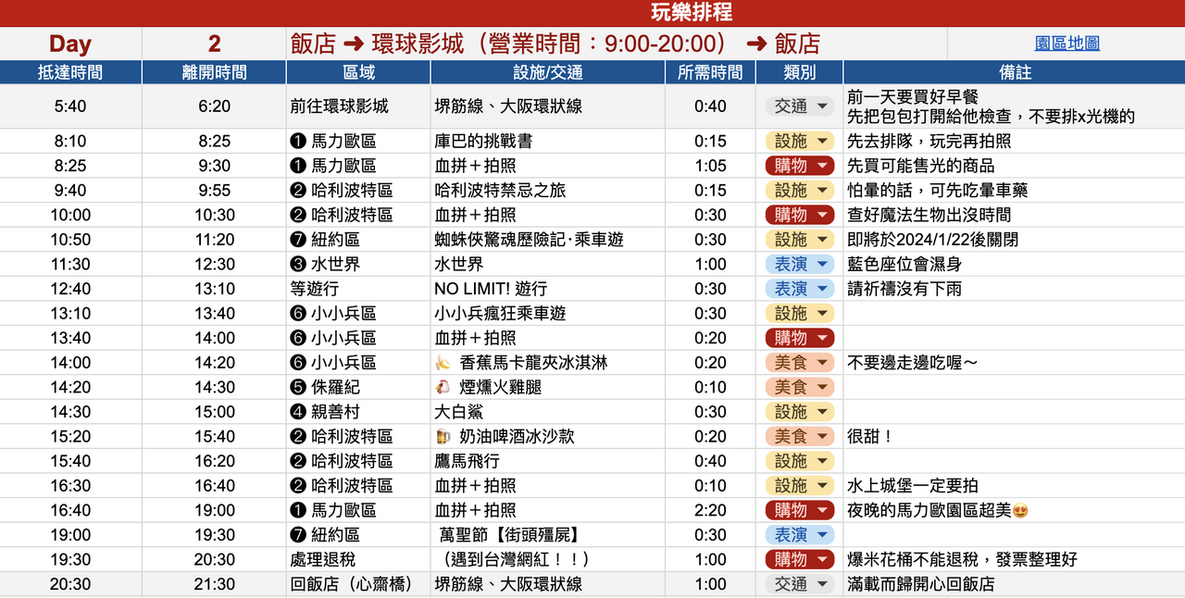Click the heart-eyes emoji in the notes column
The height and width of the screenshot is (598, 1185).
click(1021, 510)
